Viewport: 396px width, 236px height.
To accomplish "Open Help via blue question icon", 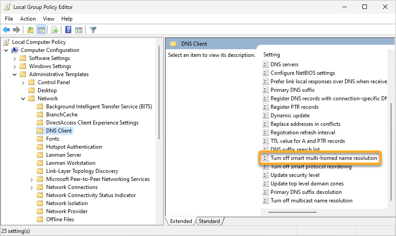I will point(69,30).
